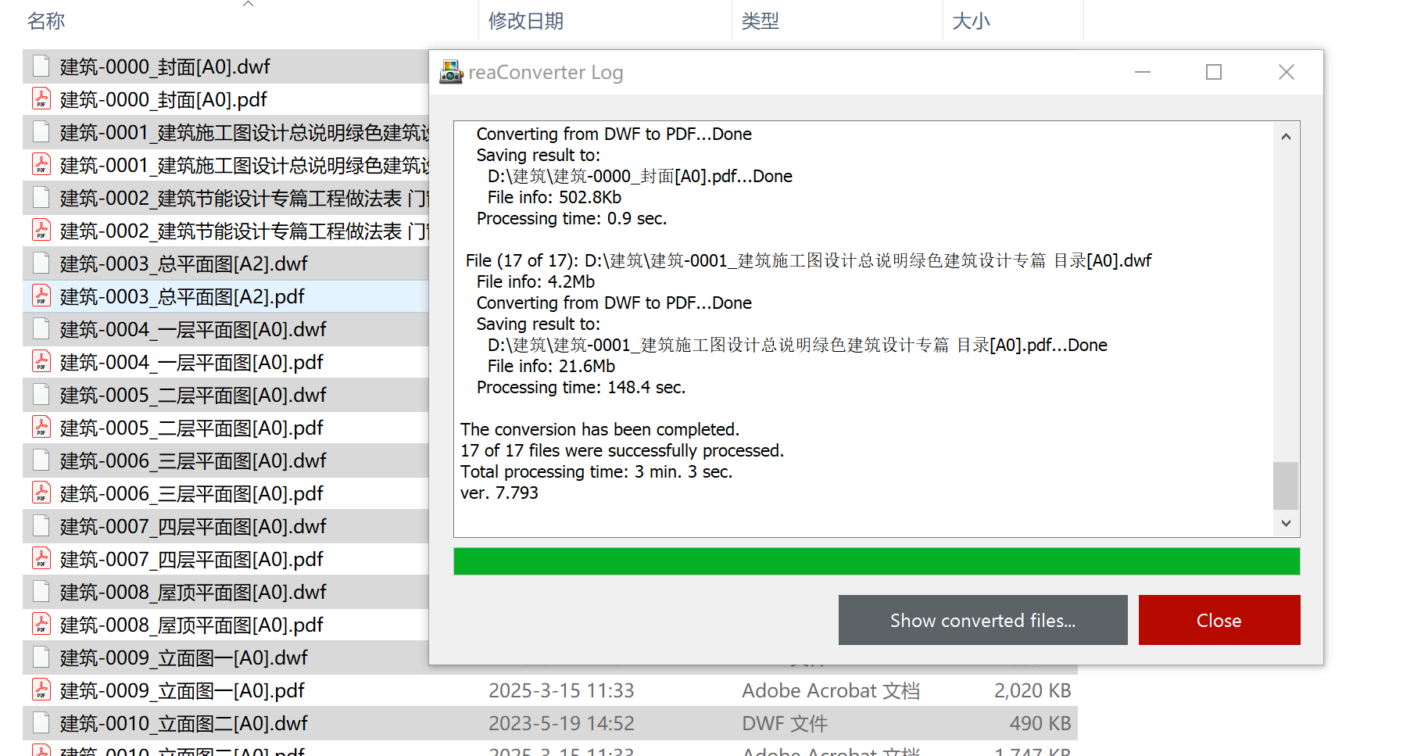Screen dimensions: 1403x756
Task: Click the reaConverter app icon in title bar
Action: click(x=451, y=72)
